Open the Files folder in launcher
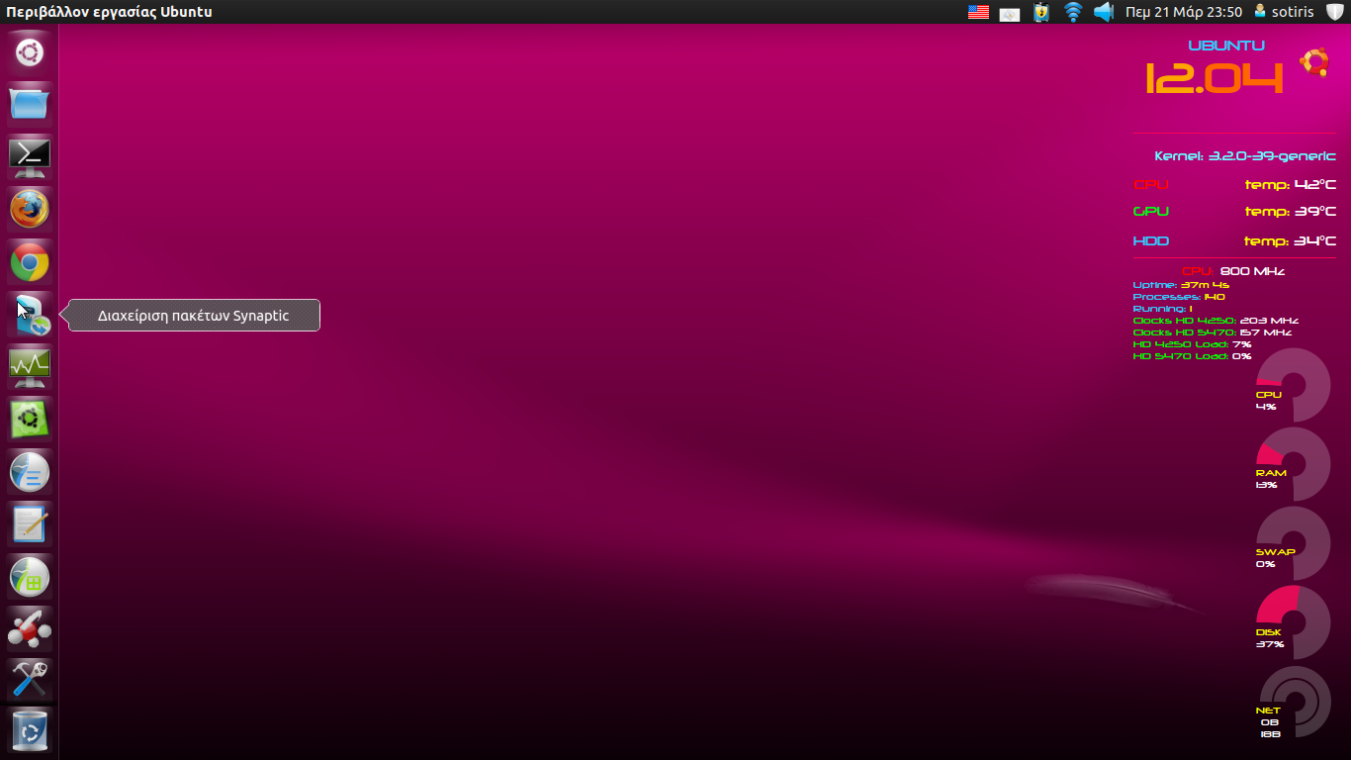This screenshot has width=1351, height=760. point(30,104)
